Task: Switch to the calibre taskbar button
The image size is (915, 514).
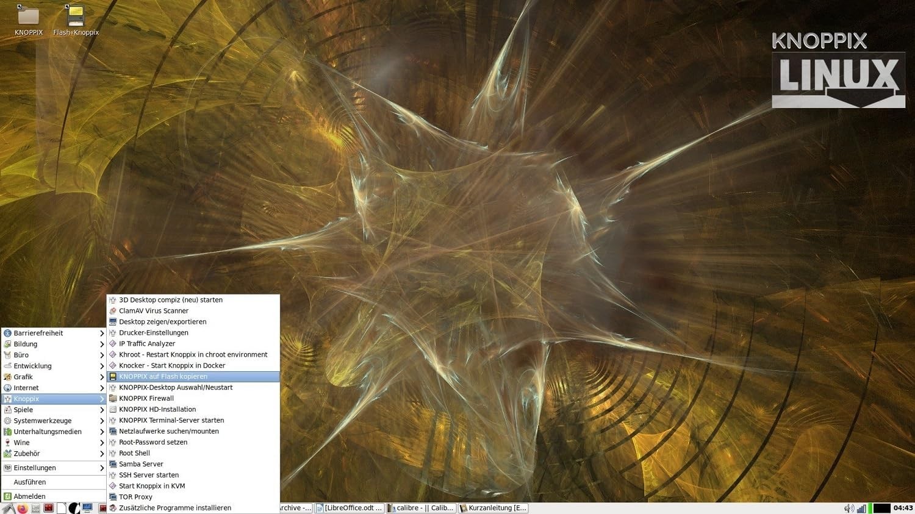Action: click(x=421, y=509)
